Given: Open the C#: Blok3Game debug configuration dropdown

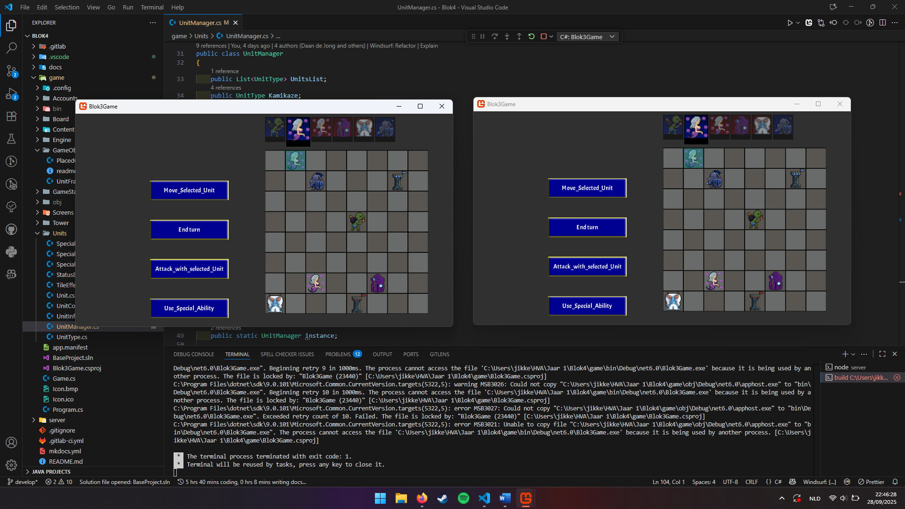Looking at the screenshot, I should point(588,37).
